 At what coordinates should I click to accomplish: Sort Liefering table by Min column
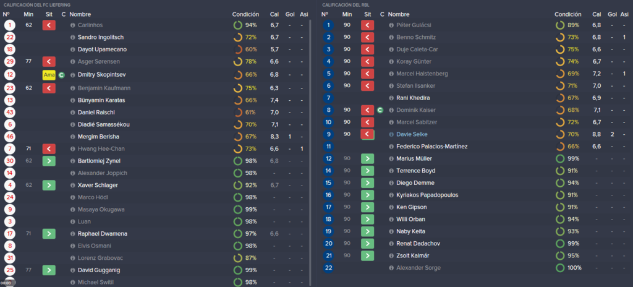pyautogui.click(x=28, y=14)
